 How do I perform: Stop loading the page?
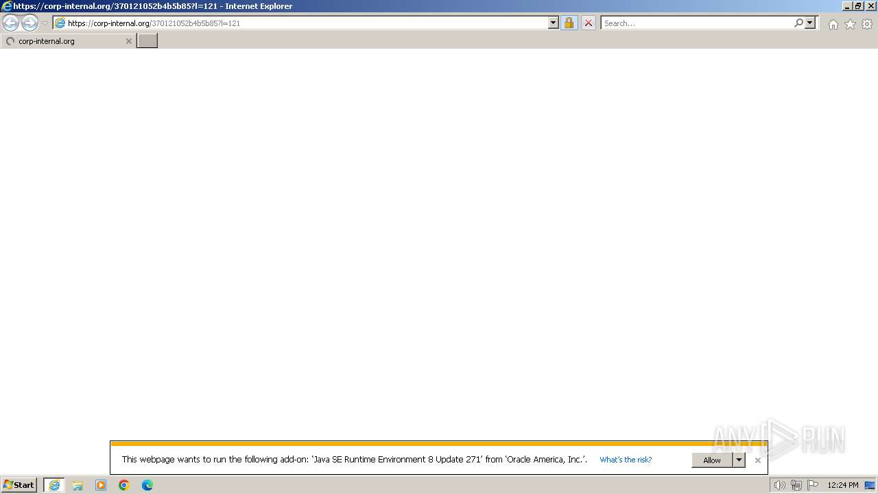click(589, 23)
